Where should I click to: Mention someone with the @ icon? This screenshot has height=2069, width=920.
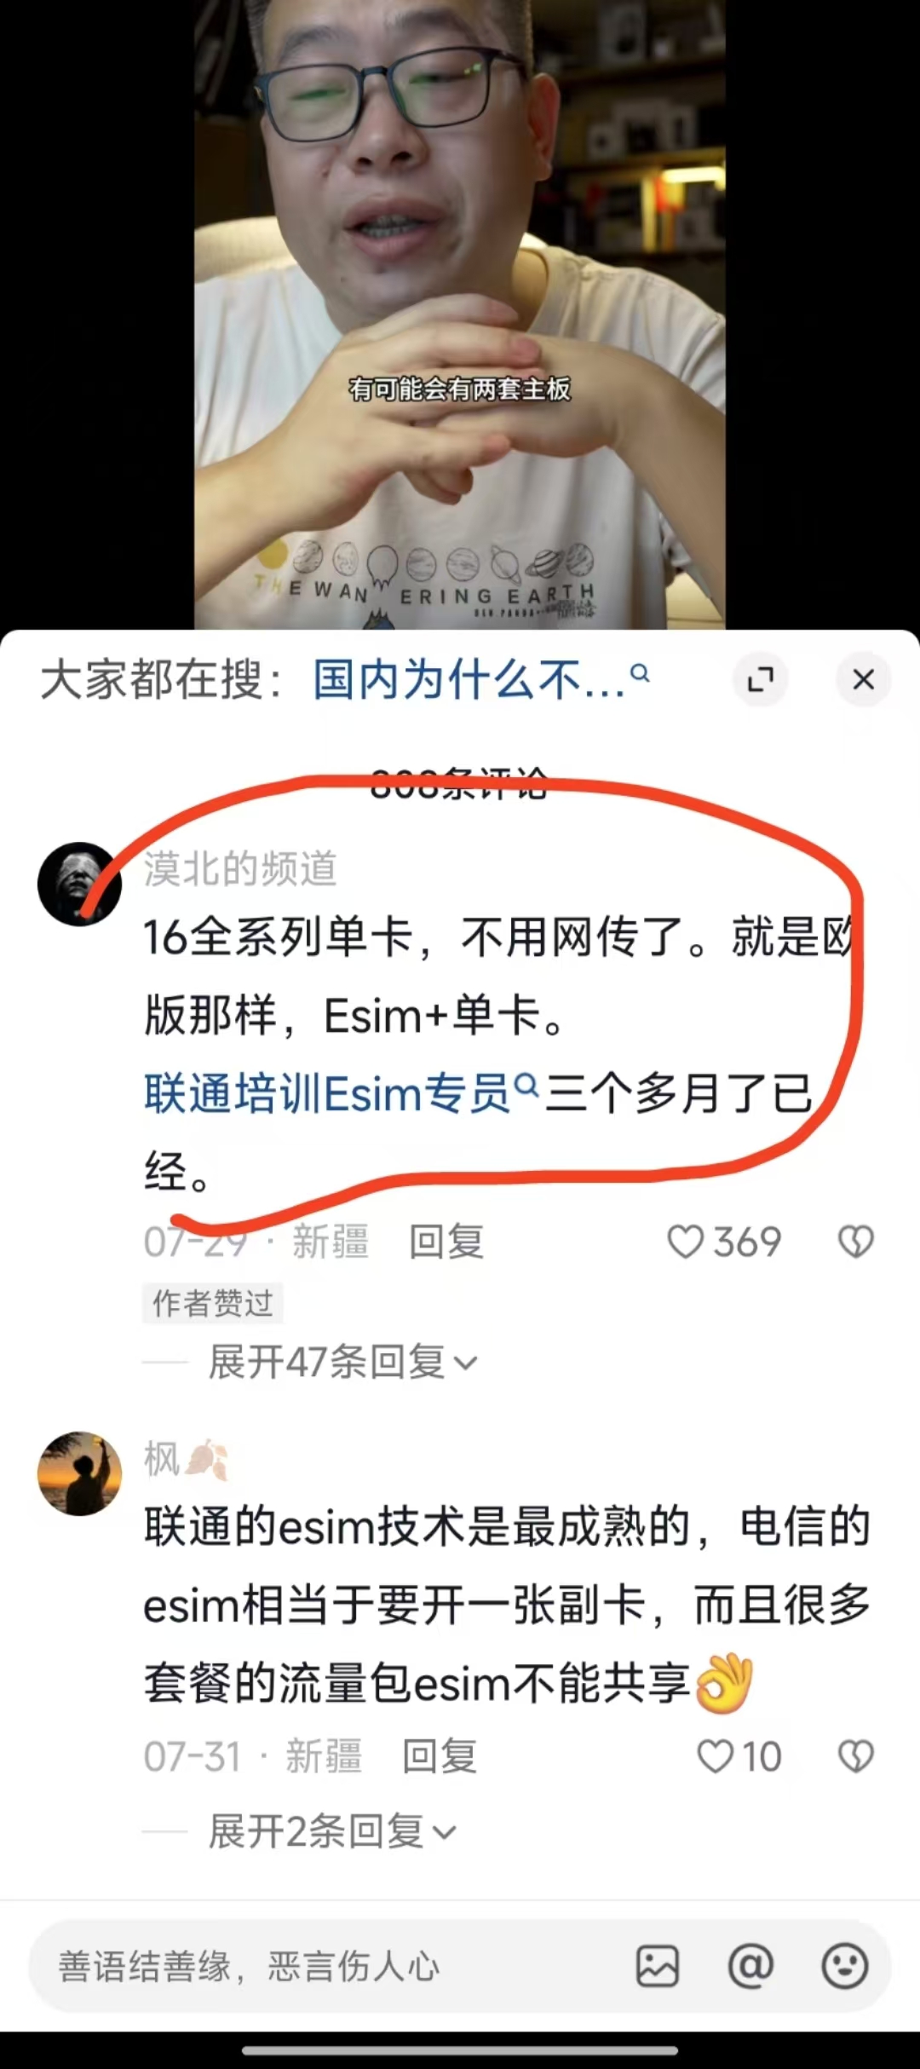(750, 1966)
